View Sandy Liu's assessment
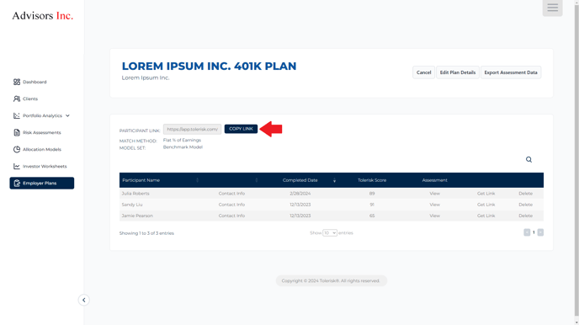Image resolution: width=579 pixels, height=325 pixels. (x=434, y=205)
